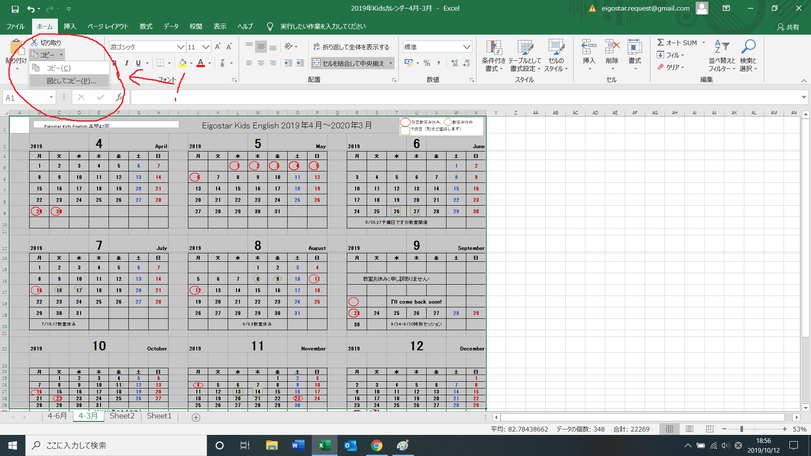Click the zoom in plus button
The width and height of the screenshot is (811, 456).
coord(784,429)
